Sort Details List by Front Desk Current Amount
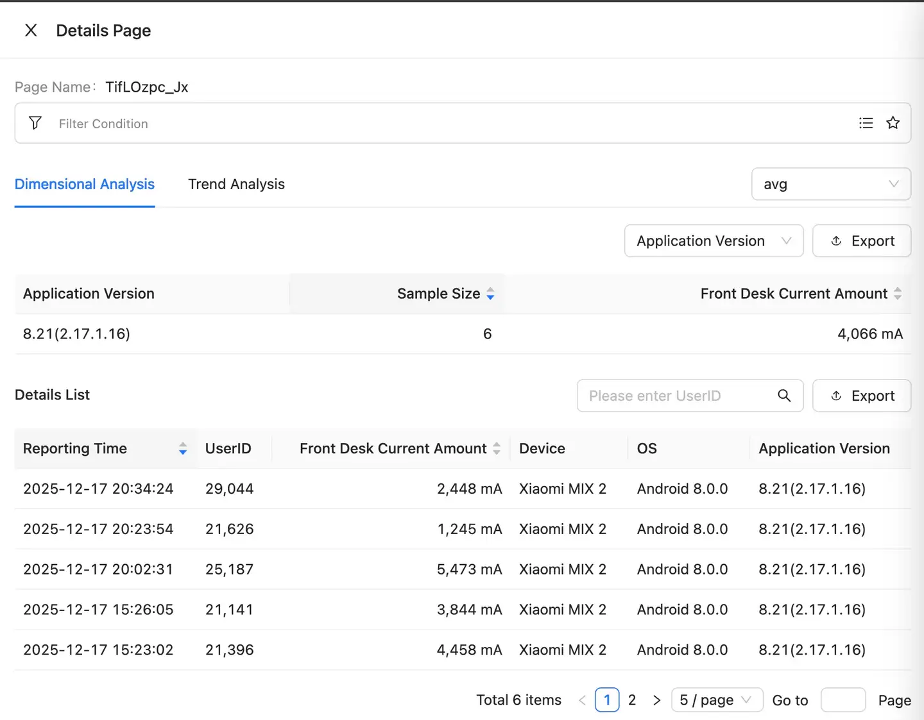 [x=497, y=449]
